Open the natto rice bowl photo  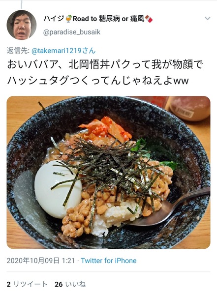[x=108, y=173]
